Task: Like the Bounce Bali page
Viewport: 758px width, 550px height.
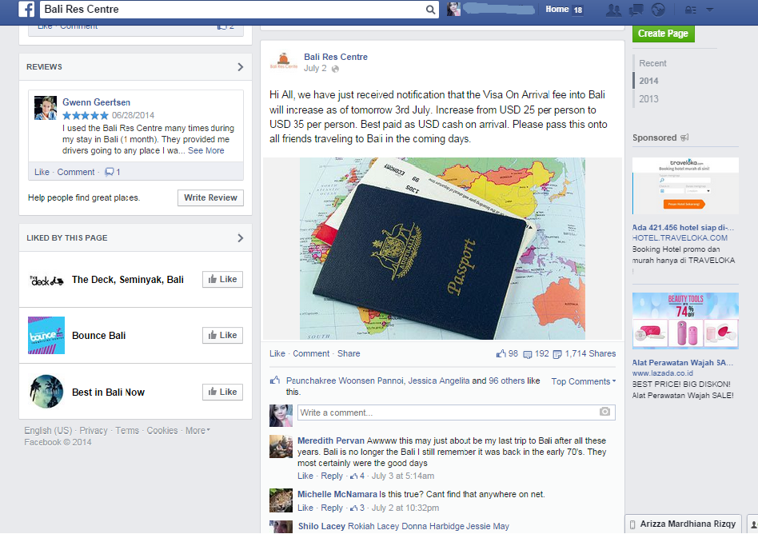Action: [222, 336]
